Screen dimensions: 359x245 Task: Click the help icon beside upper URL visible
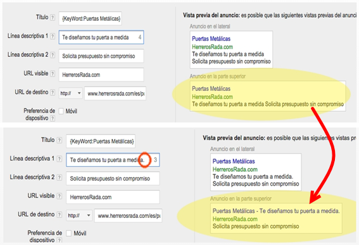(53, 74)
